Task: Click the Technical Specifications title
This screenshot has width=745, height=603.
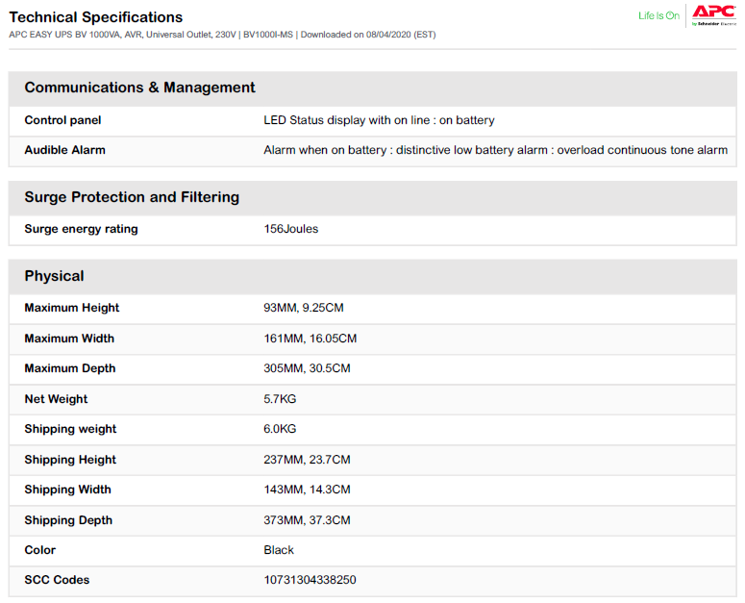Action: pos(95,17)
